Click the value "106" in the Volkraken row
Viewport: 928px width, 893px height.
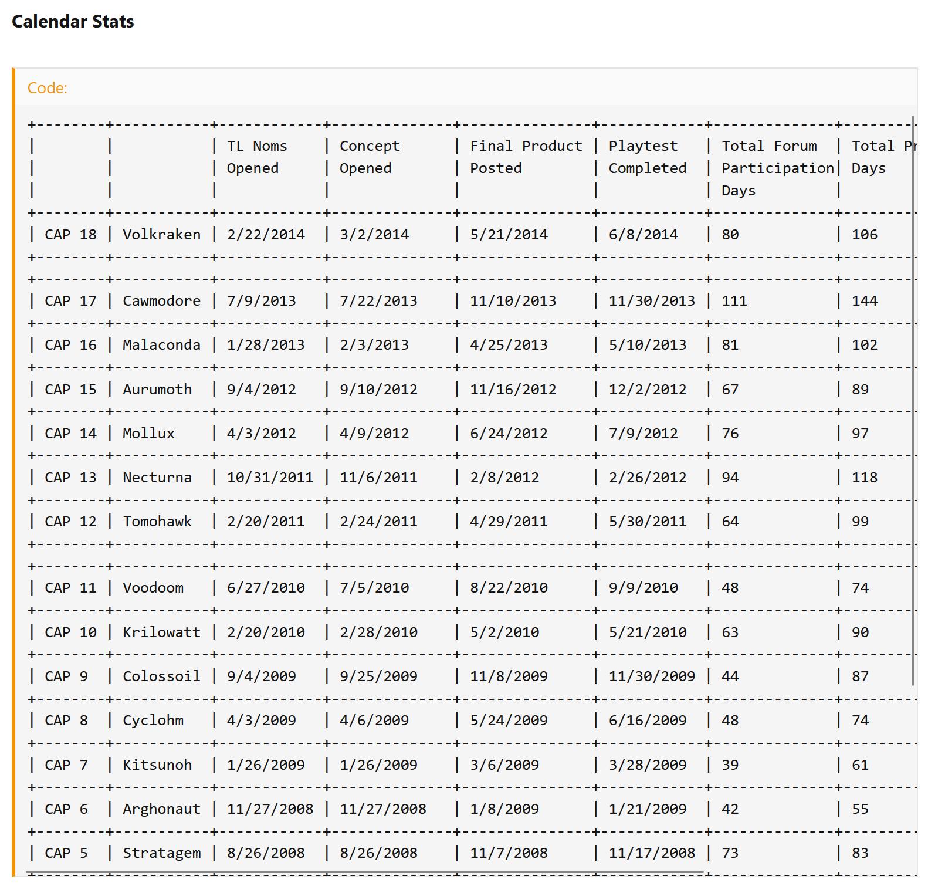[x=865, y=235]
